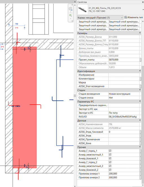Open the type selector dropdown arrow
This screenshot has width=144, height=187.
click(143, 10)
